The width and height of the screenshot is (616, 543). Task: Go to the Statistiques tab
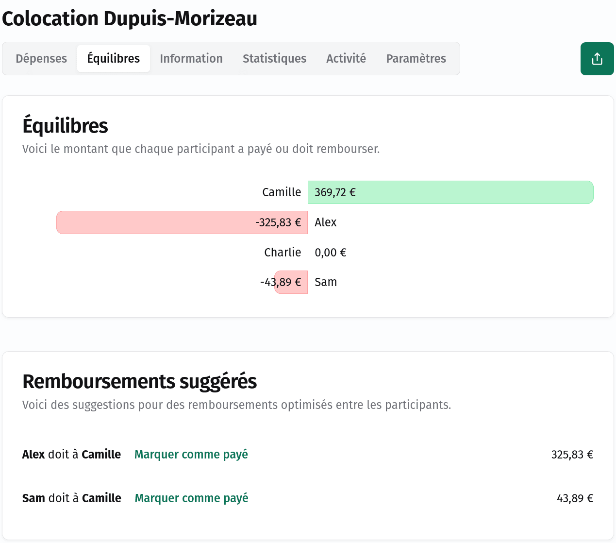pos(274,59)
